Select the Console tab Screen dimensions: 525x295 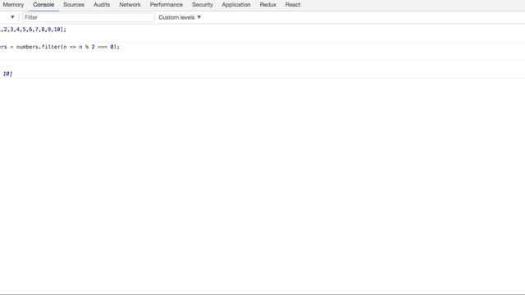coord(43,5)
